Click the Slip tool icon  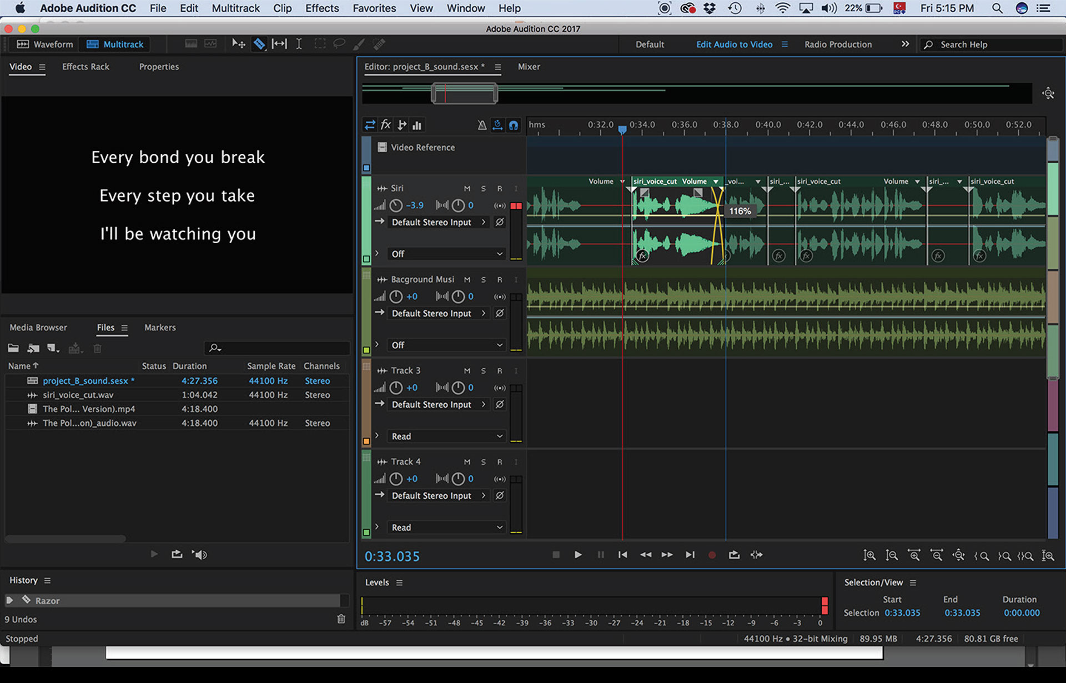pyautogui.click(x=279, y=44)
